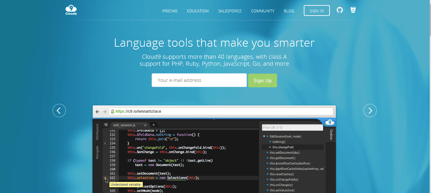The height and width of the screenshot is (193, 431).
Task: Click the green Sign Up button
Action: (x=262, y=80)
